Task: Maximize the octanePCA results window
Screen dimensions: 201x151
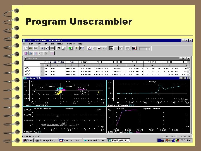Action: click(184, 78)
